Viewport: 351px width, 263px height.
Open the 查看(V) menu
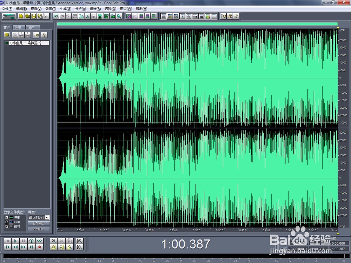[x=36, y=9]
